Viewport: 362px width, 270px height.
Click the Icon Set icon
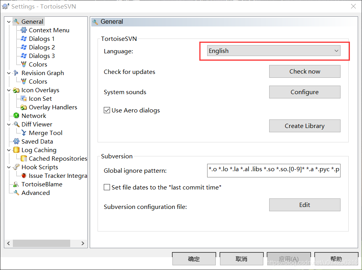coord(23,98)
